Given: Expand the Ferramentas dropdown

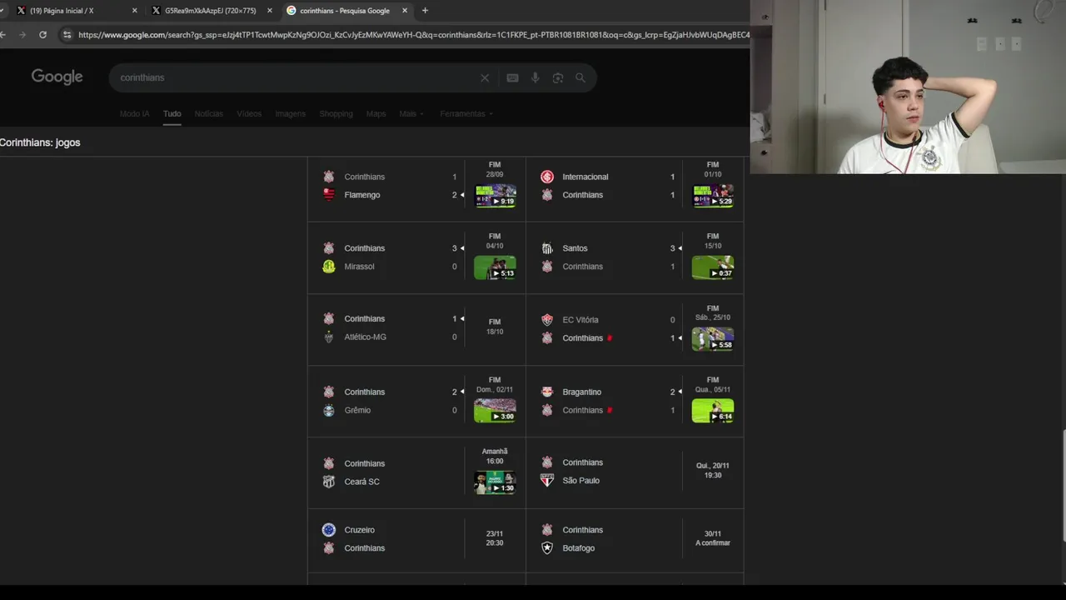Looking at the screenshot, I should click(466, 113).
